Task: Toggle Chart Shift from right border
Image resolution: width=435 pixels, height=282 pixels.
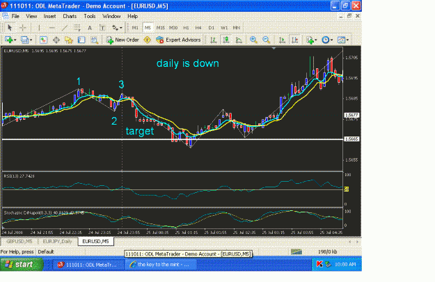Action: [x=294, y=40]
